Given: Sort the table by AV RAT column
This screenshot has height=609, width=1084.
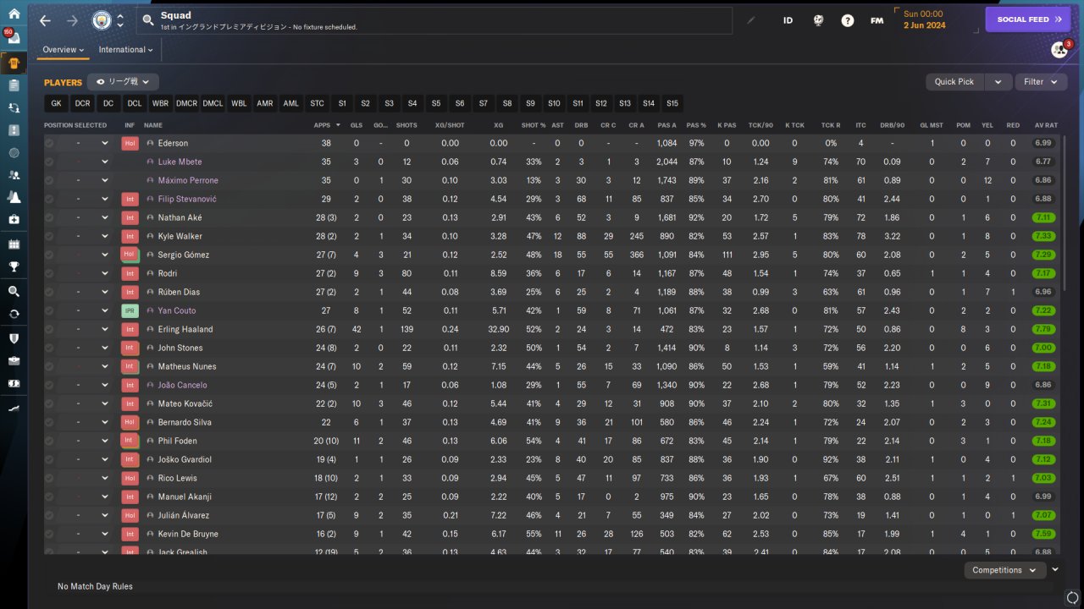Looking at the screenshot, I should click(x=1046, y=125).
